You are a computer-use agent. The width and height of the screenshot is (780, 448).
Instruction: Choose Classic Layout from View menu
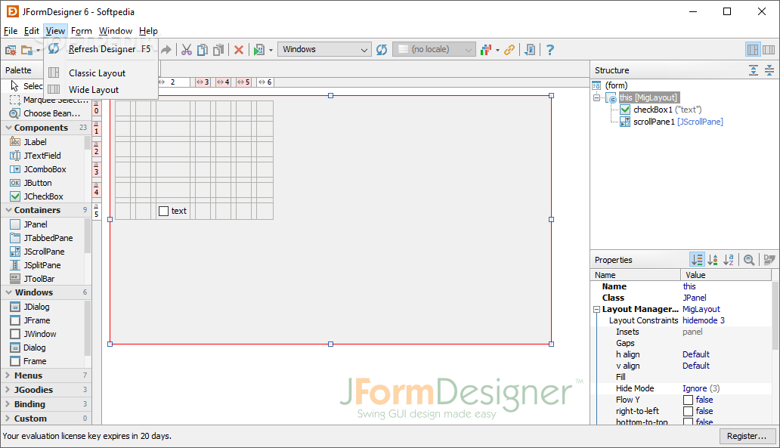101,73
